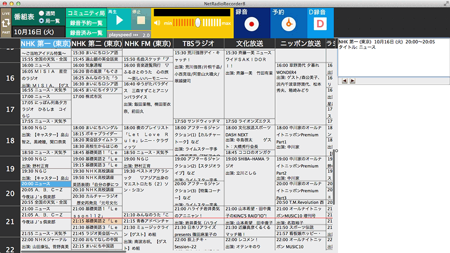Select the highlighted 21:15 基礎英語2 program

click(x=97, y=221)
